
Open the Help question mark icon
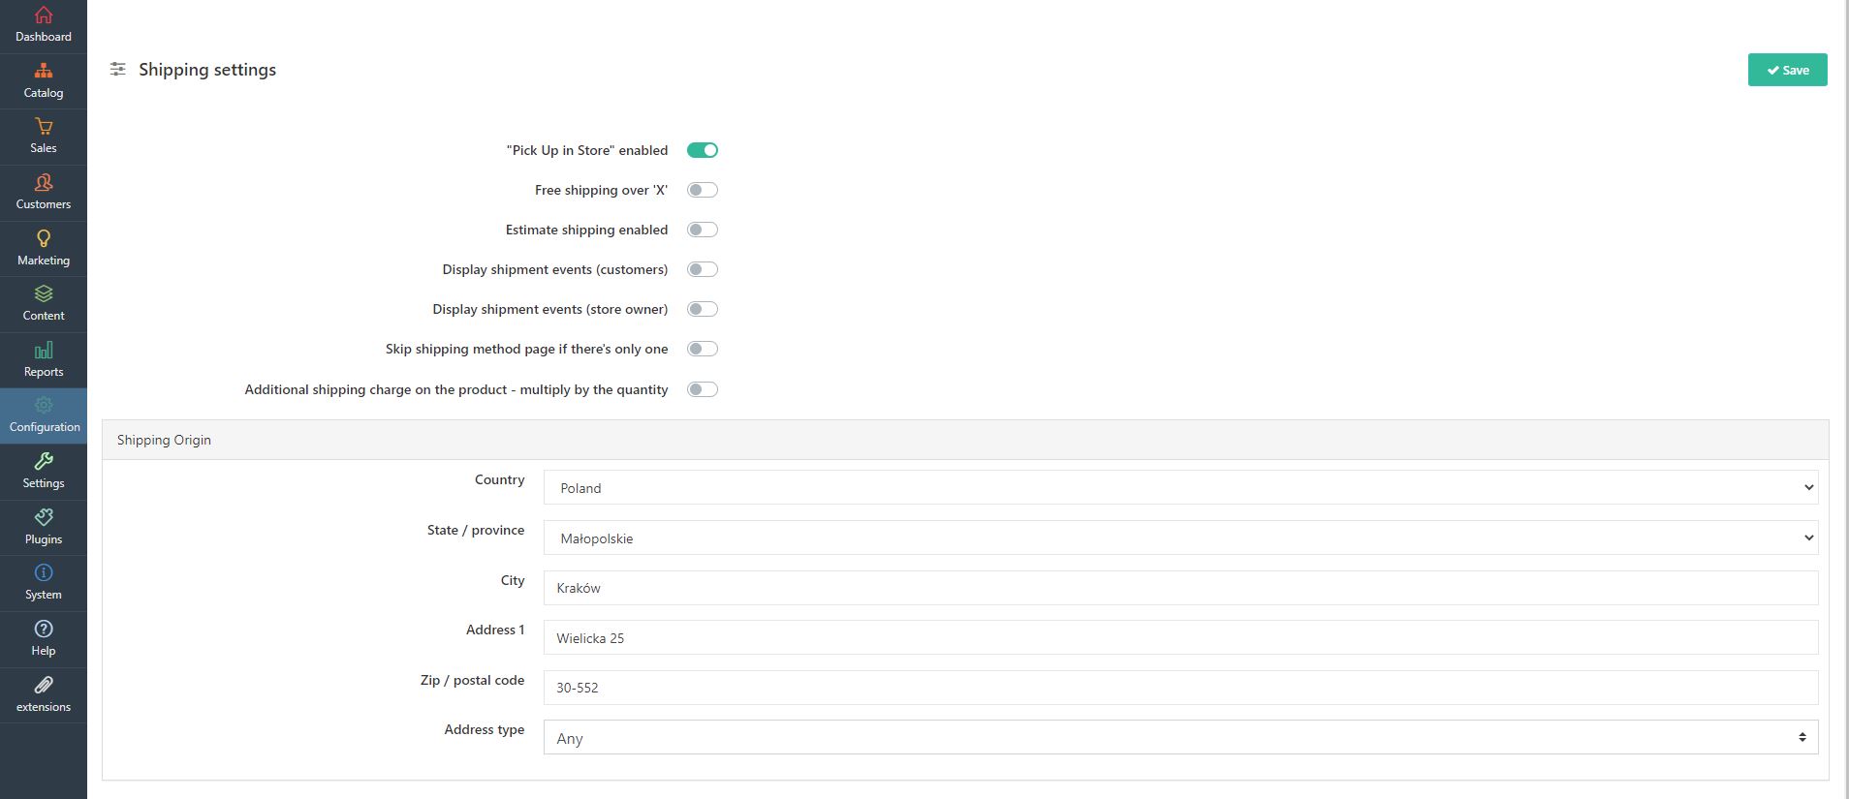click(x=44, y=629)
